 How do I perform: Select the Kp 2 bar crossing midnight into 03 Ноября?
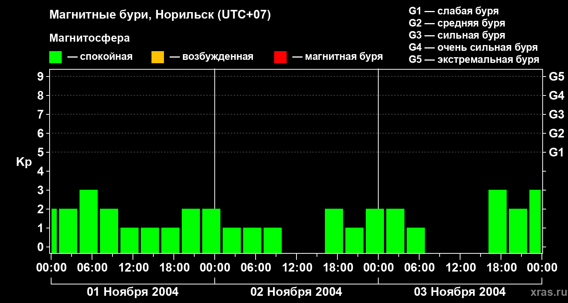tap(375, 231)
